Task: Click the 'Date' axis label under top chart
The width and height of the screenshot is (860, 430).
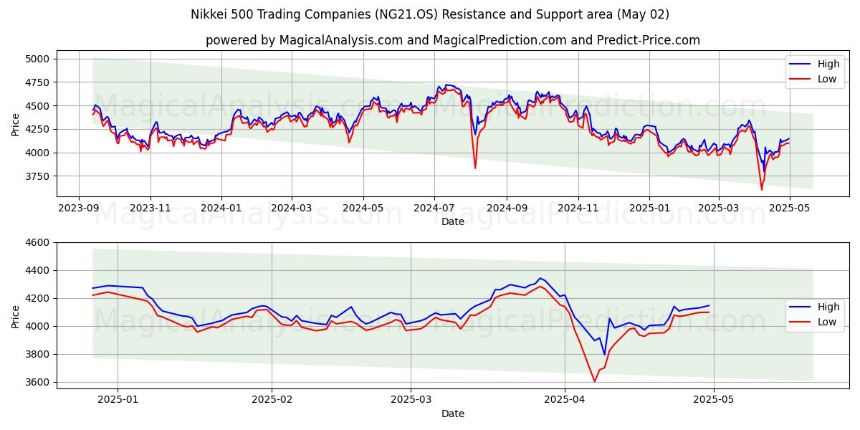Action: point(452,221)
